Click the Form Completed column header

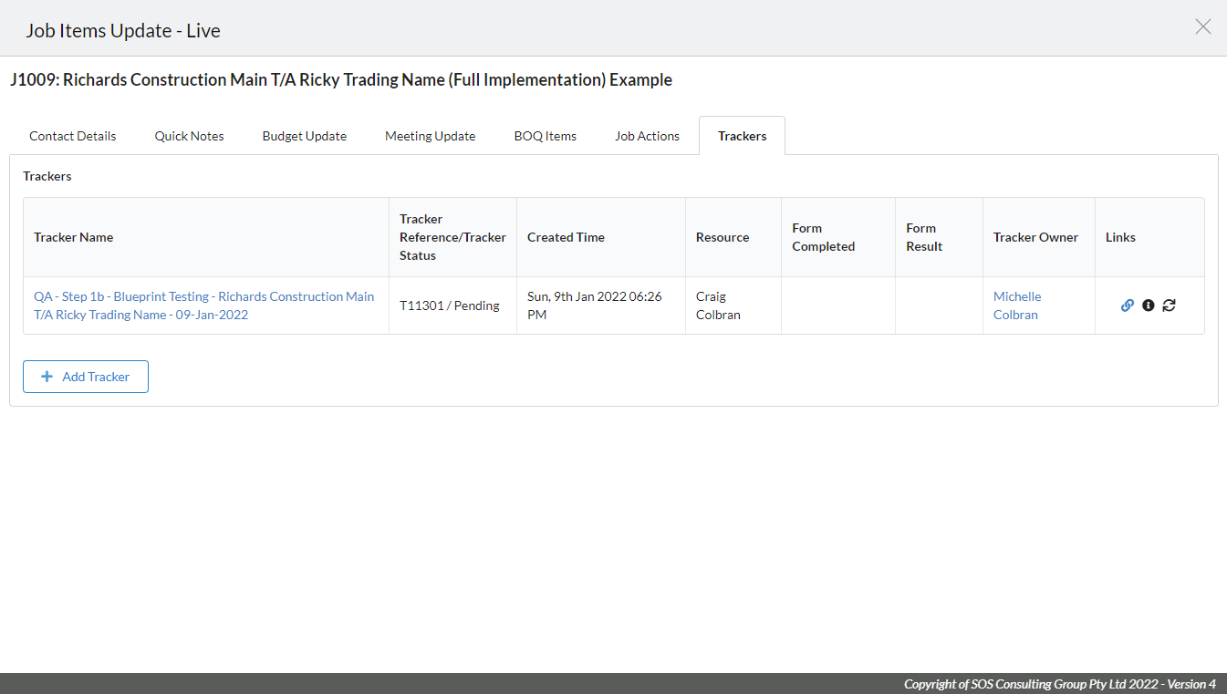click(823, 237)
